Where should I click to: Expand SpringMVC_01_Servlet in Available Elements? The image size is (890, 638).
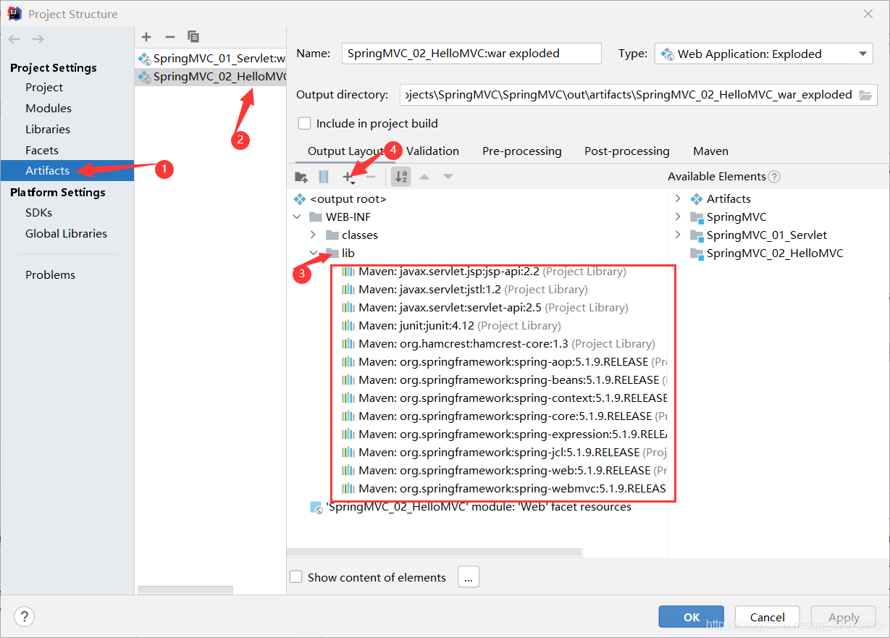point(678,235)
